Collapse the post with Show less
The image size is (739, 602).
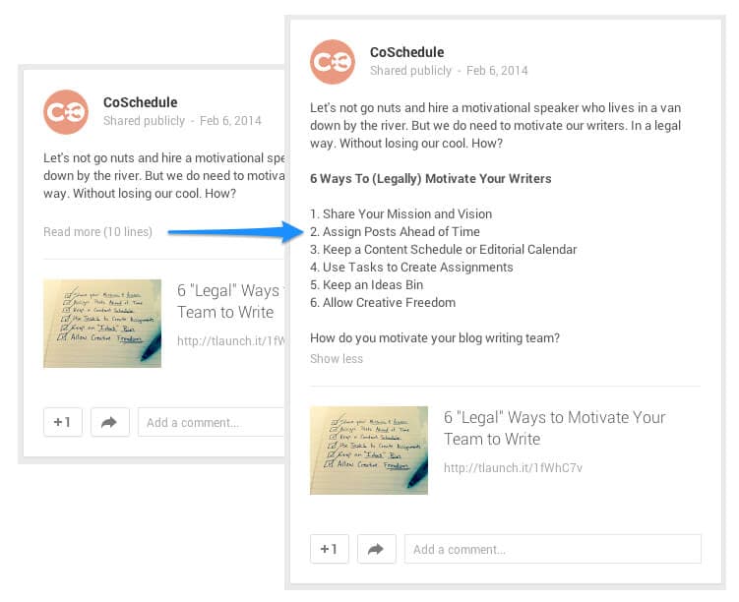(337, 359)
